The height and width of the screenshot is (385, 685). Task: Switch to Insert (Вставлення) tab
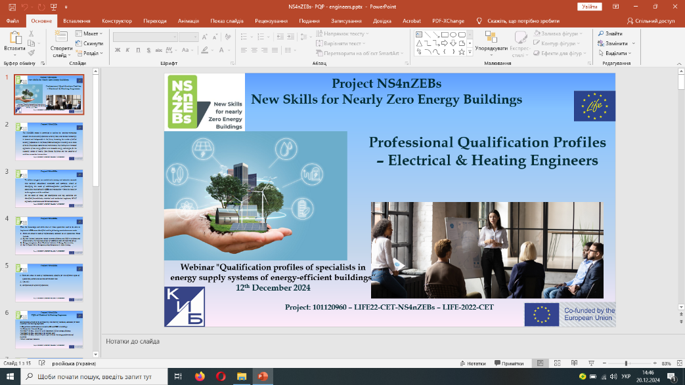pyautogui.click(x=76, y=21)
